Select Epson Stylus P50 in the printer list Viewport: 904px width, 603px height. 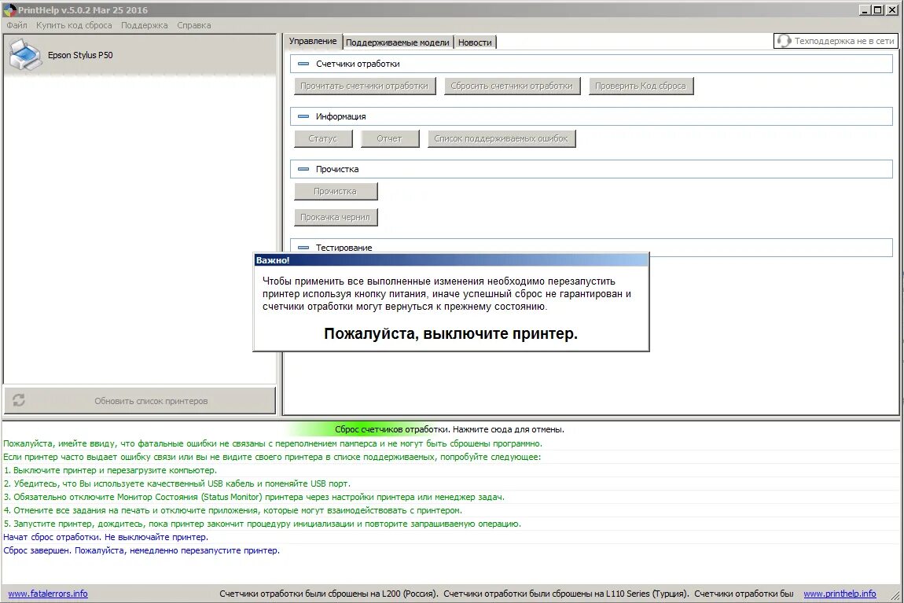[139, 55]
